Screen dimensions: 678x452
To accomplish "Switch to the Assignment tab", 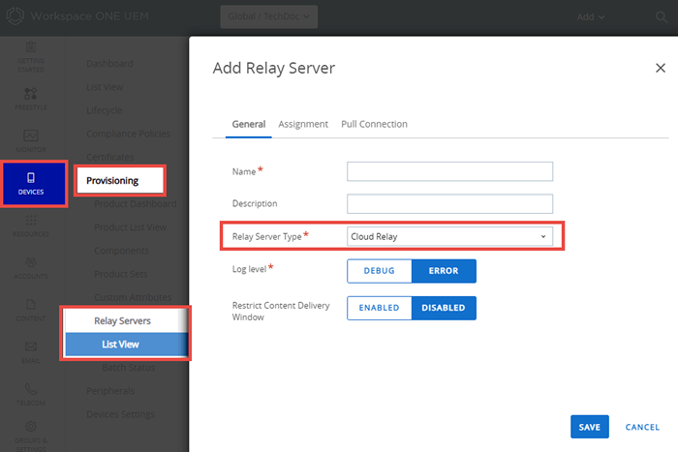I will tap(303, 125).
